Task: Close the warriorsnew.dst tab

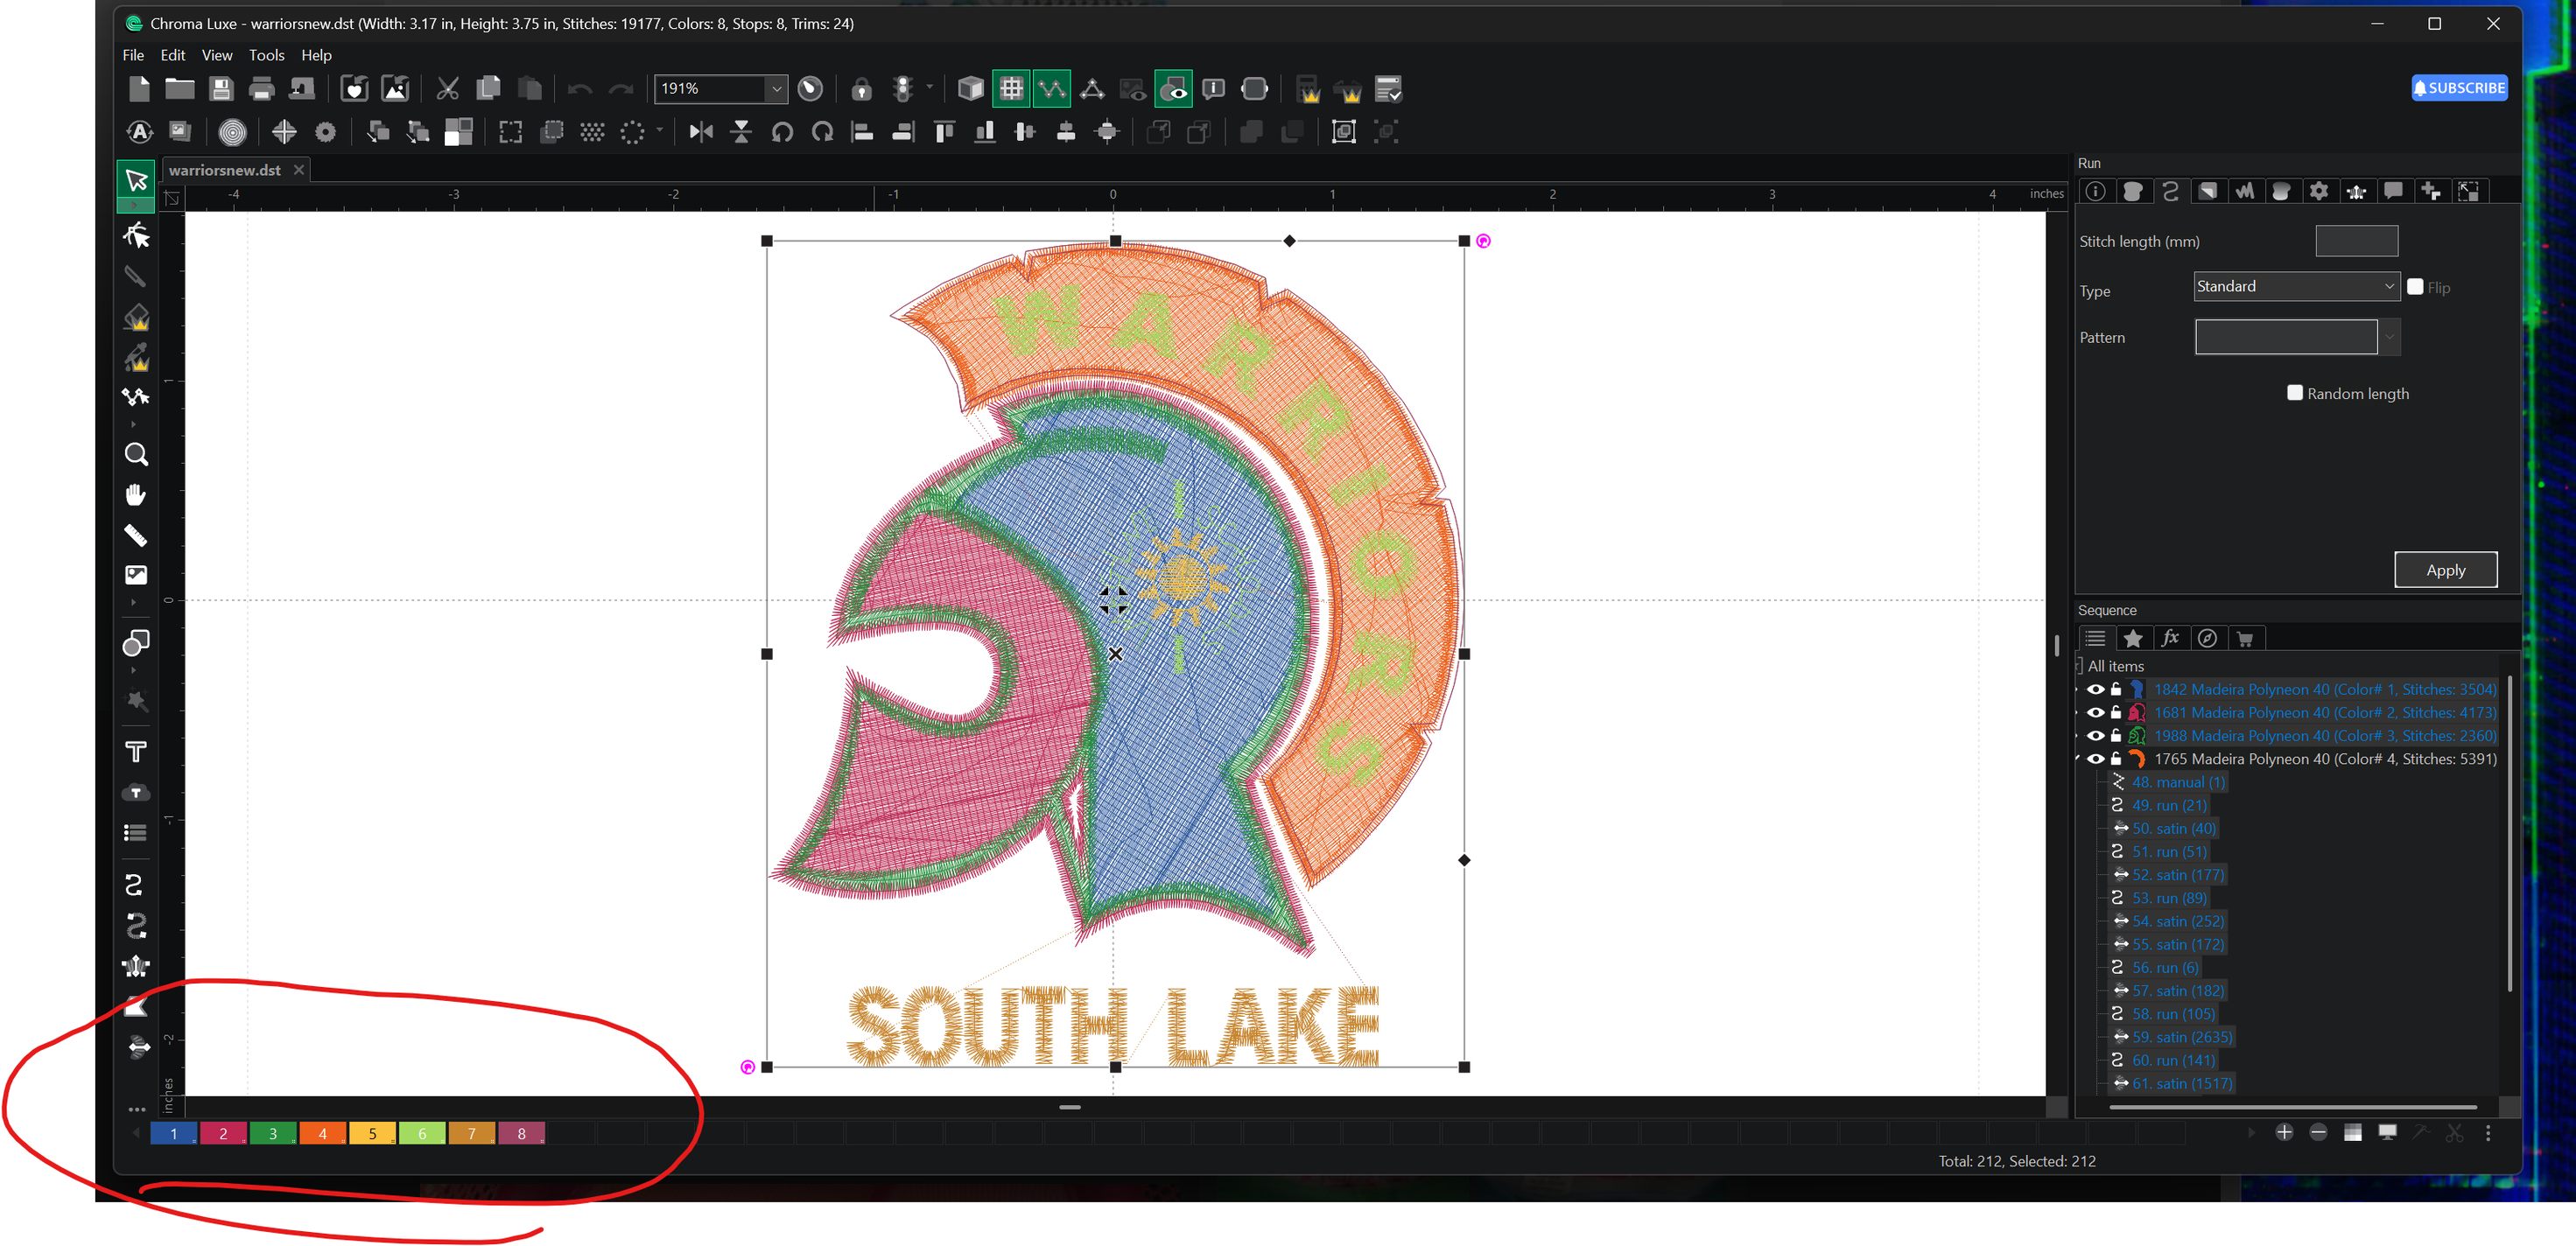Action: pyautogui.click(x=298, y=170)
